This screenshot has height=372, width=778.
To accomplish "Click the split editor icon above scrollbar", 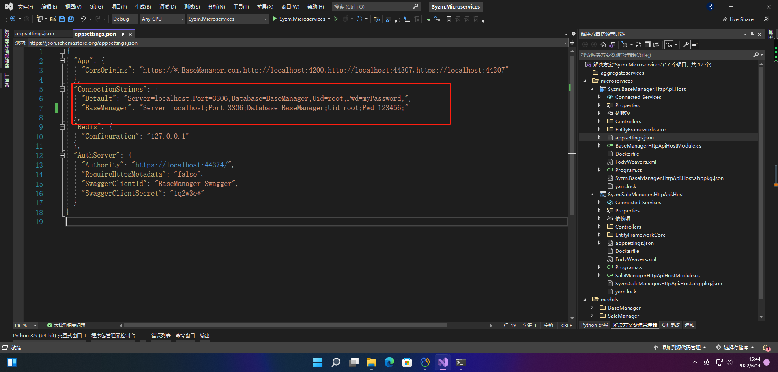I will pyautogui.click(x=572, y=43).
